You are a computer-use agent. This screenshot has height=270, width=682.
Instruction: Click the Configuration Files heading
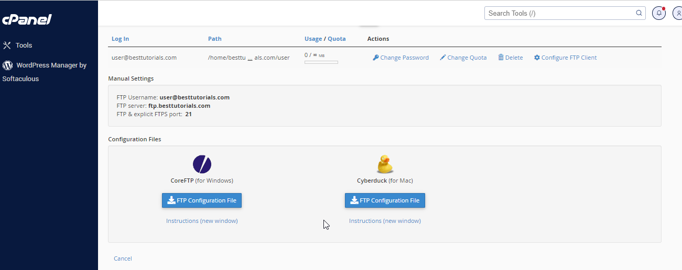135,139
